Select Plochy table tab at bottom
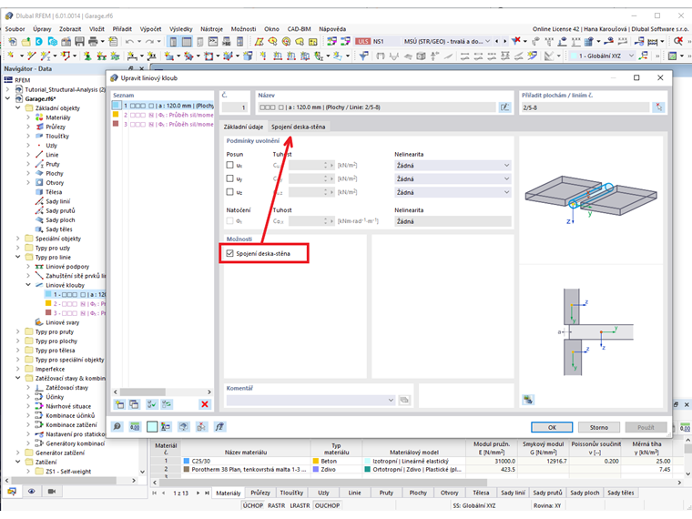 pyautogui.click(x=418, y=493)
